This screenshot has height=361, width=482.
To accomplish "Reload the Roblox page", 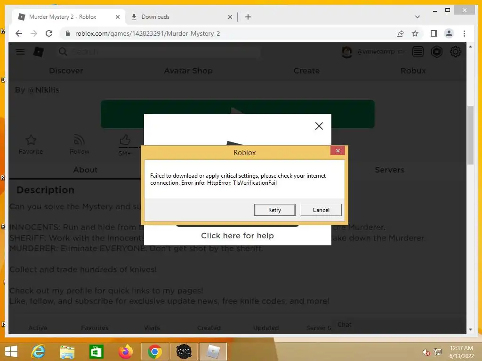I will 49,33.
